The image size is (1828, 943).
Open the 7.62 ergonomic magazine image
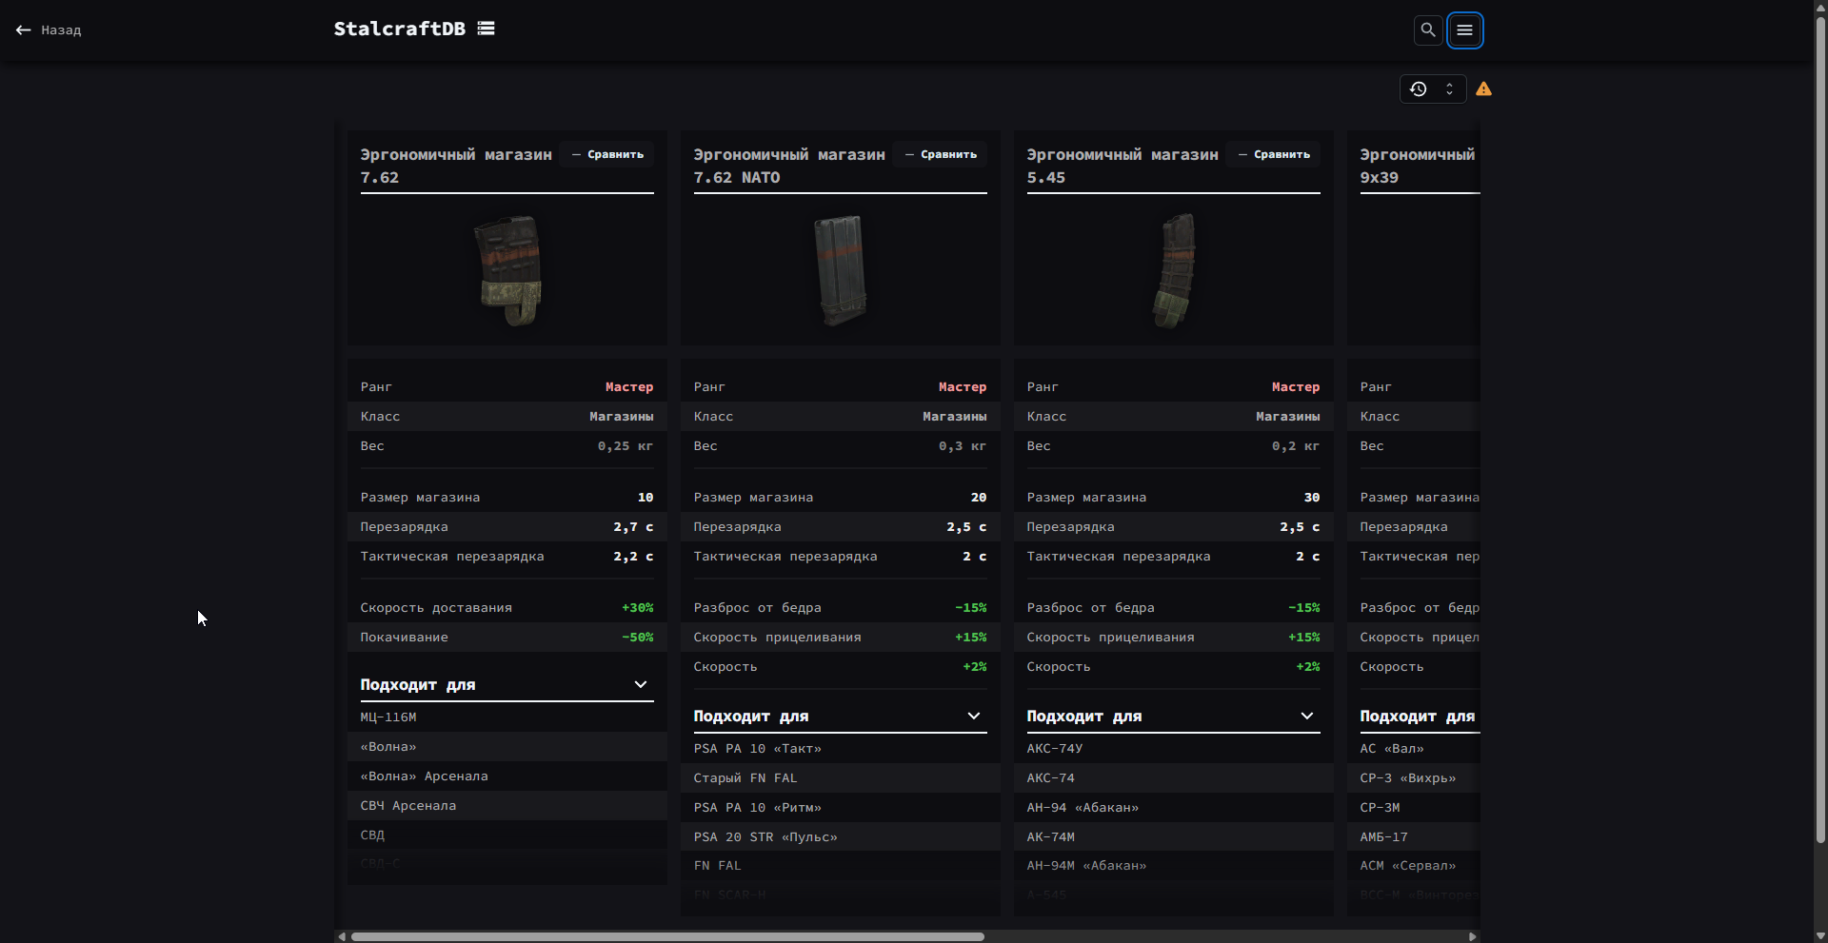click(x=507, y=270)
